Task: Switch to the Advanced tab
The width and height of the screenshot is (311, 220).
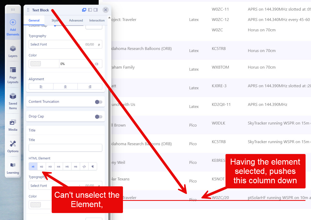Action: pos(76,20)
